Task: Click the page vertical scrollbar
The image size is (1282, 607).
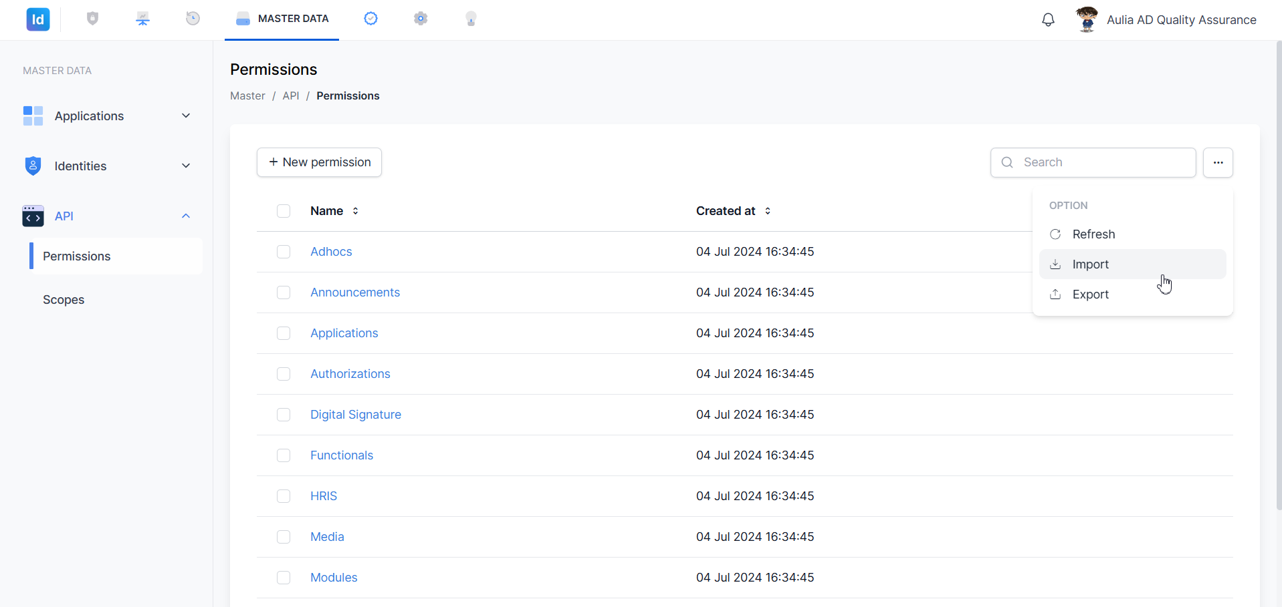Action: coord(1279,275)
